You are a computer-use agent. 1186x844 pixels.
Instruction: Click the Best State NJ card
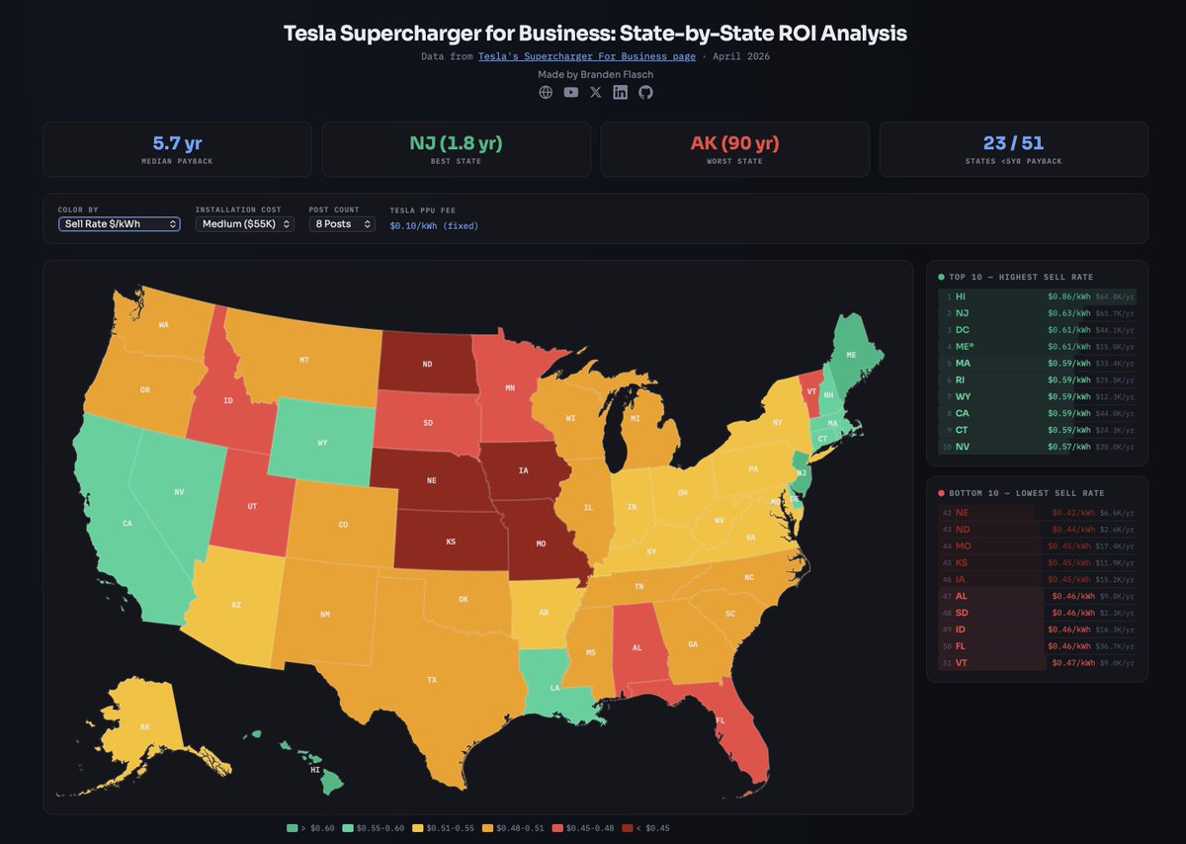(457, 149)
